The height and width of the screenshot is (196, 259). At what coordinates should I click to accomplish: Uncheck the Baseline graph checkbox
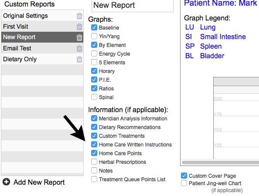tap(94, 27)
